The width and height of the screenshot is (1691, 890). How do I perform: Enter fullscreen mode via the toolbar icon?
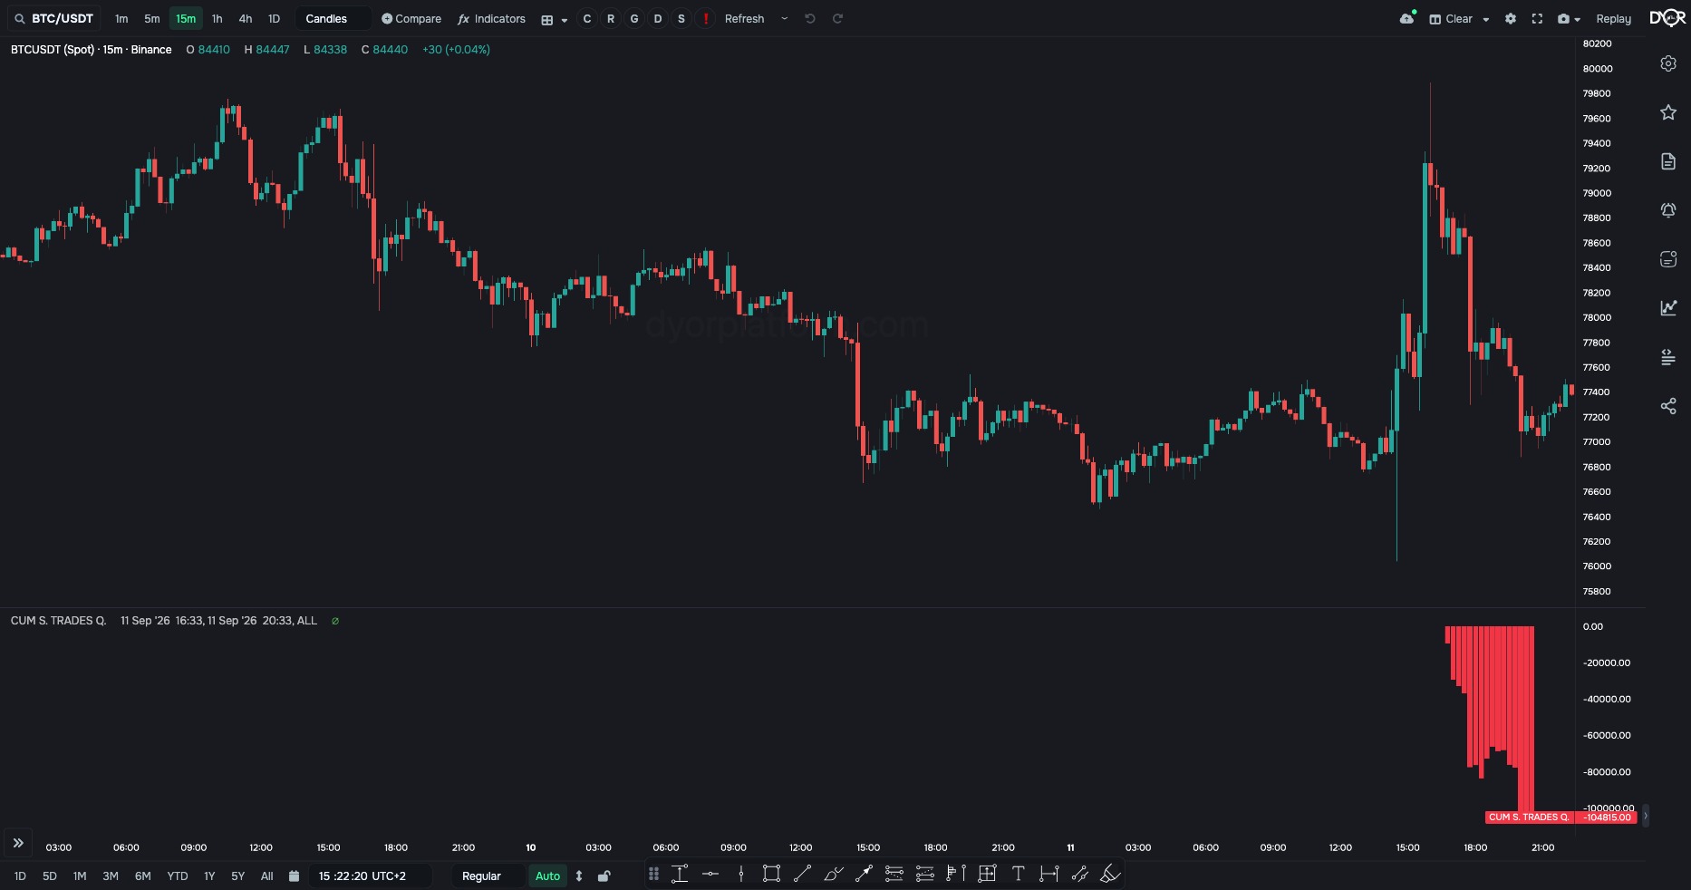[1537, 18]
